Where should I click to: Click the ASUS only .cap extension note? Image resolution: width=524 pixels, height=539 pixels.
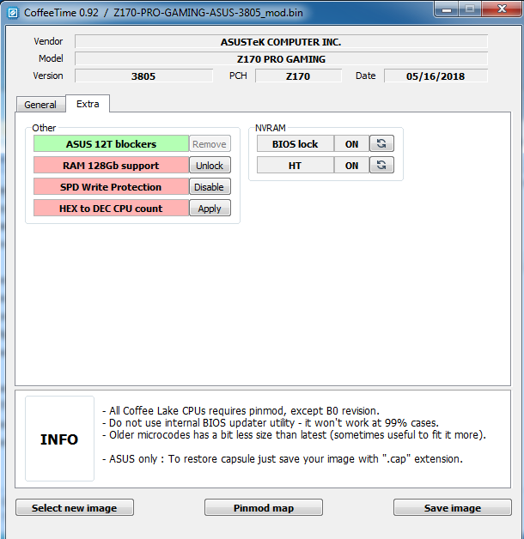[283, 459]
